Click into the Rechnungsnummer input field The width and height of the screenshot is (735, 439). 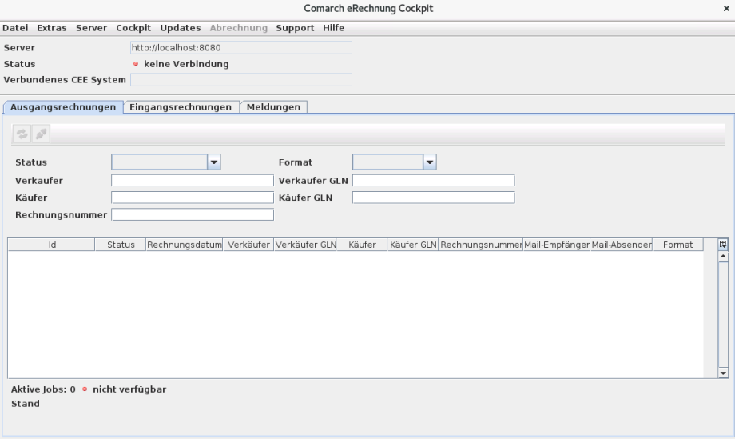[193, 214]
